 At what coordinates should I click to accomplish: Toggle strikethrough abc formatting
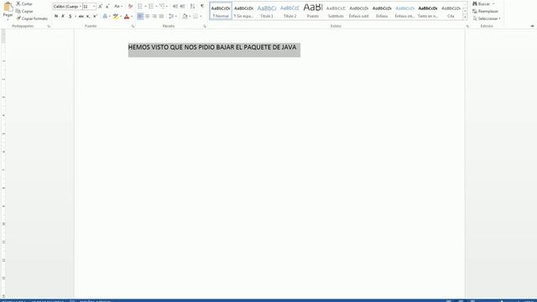pyautogui.click(x=81, y=16)
